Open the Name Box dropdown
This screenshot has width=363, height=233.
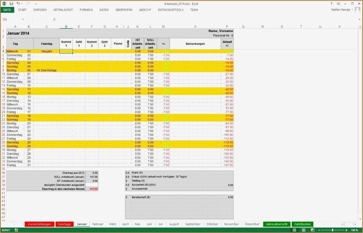[23, 19]
